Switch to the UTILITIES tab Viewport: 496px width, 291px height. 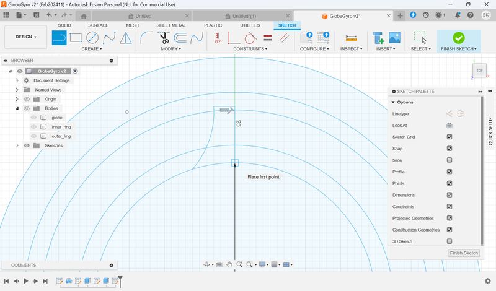pyautogui.click(x=250, y=25)
